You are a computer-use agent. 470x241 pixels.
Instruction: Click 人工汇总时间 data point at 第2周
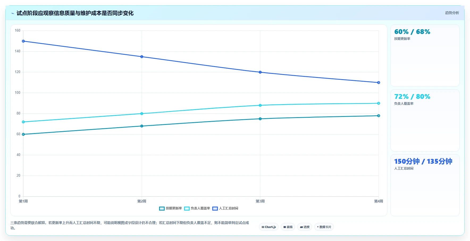coord(142,57)
